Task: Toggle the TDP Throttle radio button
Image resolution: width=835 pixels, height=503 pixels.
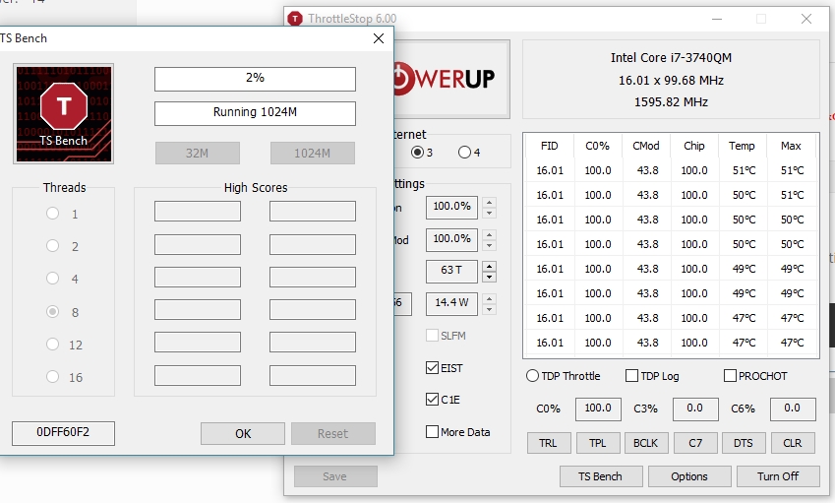Action: pyautogui.click(x=532, y=376)
